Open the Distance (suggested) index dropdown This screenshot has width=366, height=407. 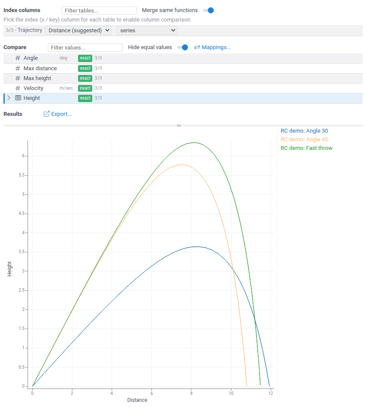[x=78, y=31]
